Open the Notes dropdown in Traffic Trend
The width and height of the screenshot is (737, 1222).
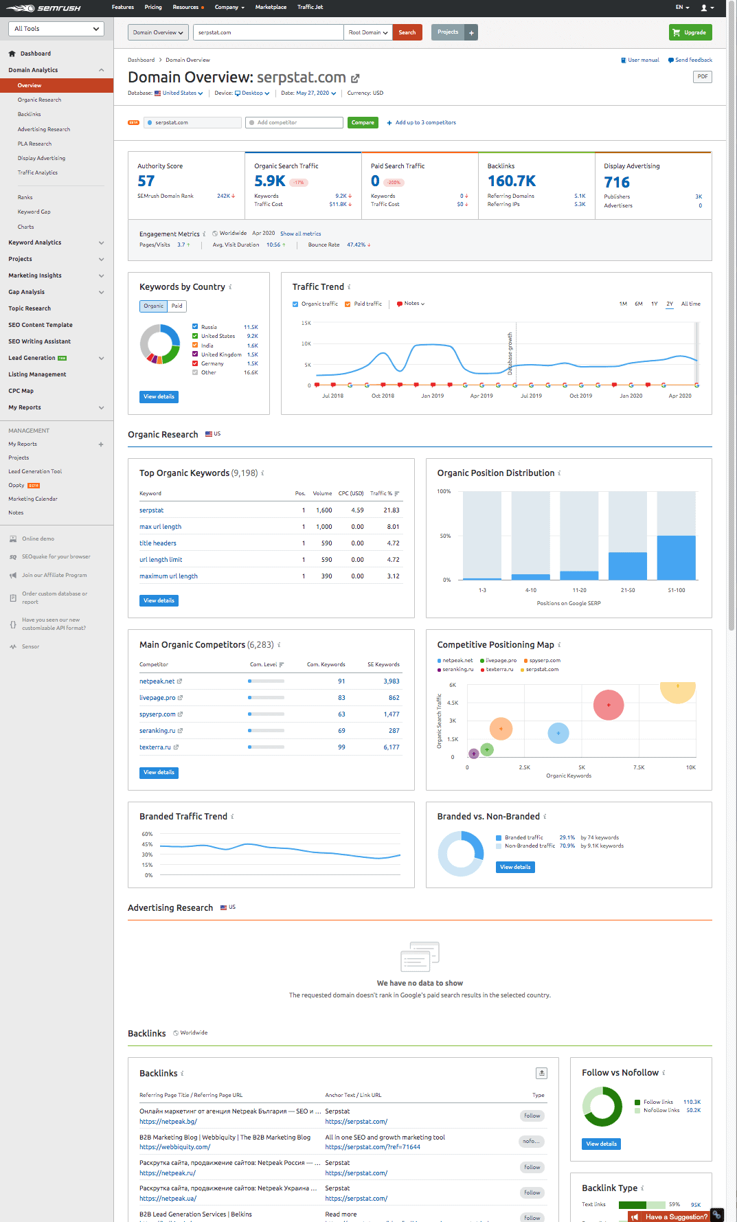pos(411,304)
